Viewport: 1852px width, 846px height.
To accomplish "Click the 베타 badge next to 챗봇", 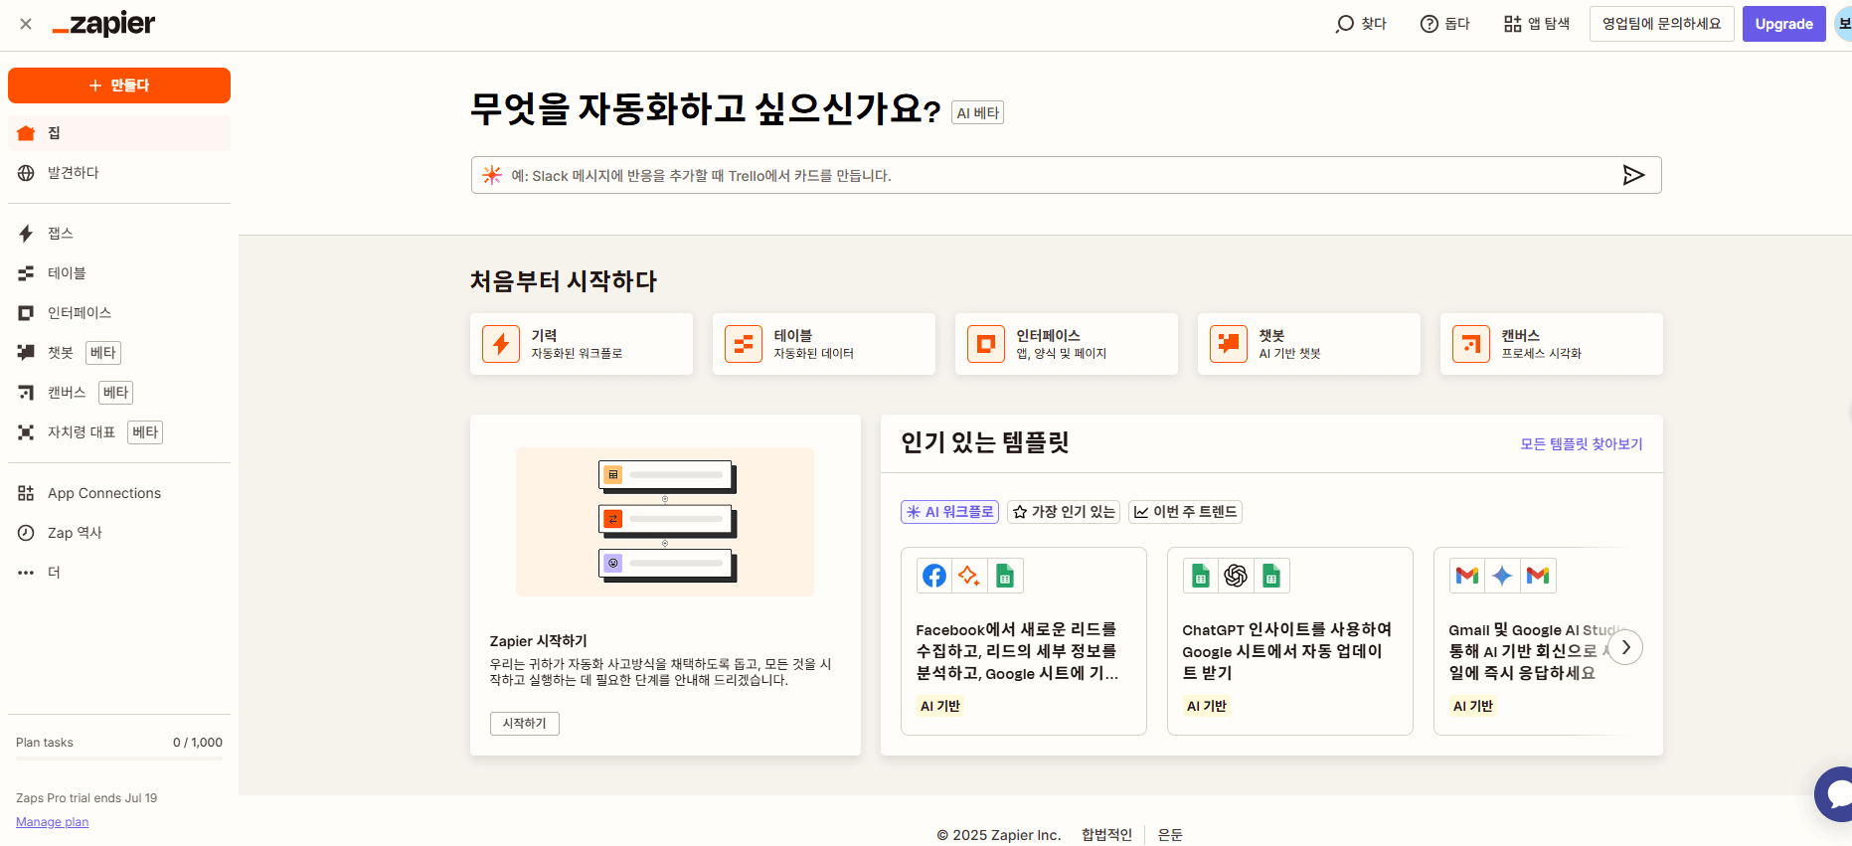I will pos(103,353).
